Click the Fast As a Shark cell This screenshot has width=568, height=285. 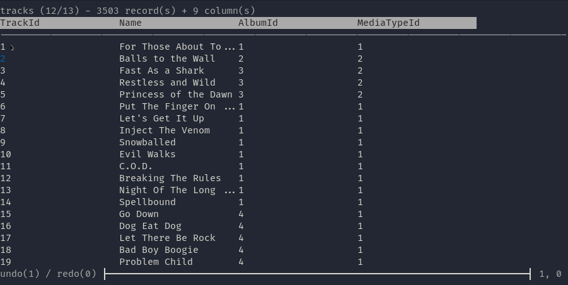(x=161, y=70)
